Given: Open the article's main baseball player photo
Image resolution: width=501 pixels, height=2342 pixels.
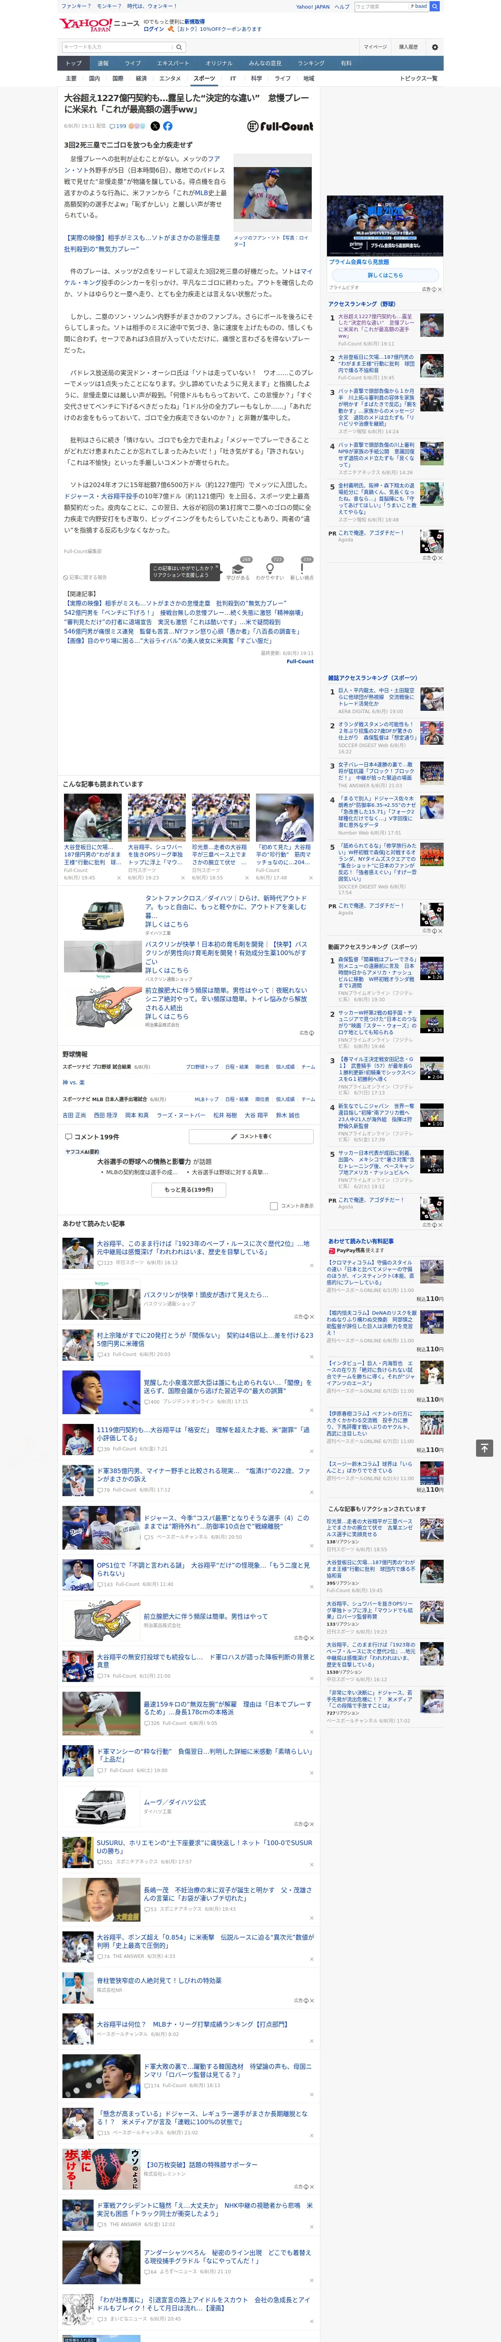Looking at the screenshot, I should pyautogui.click(x=273, y=193).
